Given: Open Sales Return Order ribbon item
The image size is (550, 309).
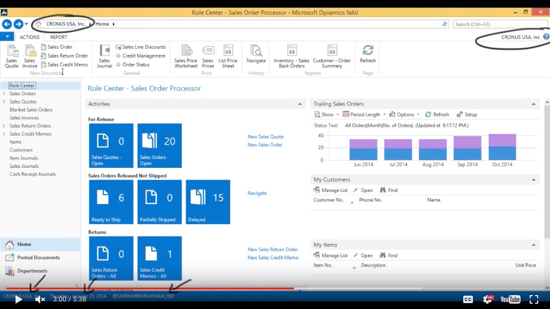Looking at the screenshot, I should (64, 56).
